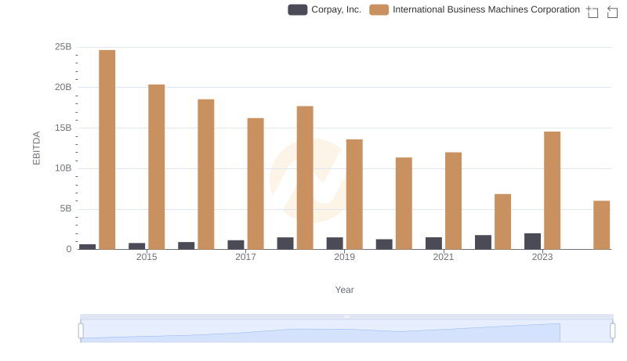This screenshot has height=361, width=627.
Task: Click the left handle of range slider
Action: click(81, 331)
